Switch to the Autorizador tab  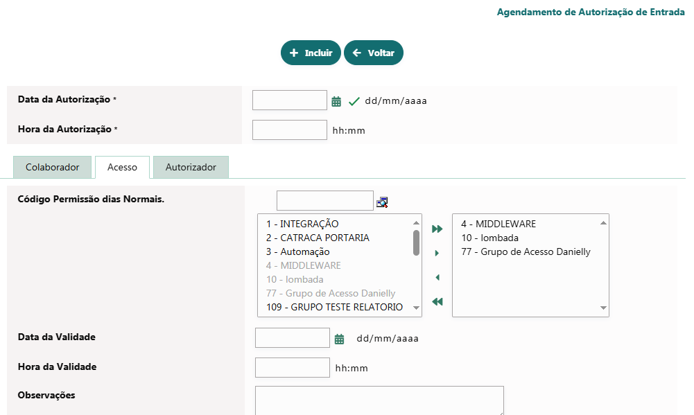(x=191, y=167)
